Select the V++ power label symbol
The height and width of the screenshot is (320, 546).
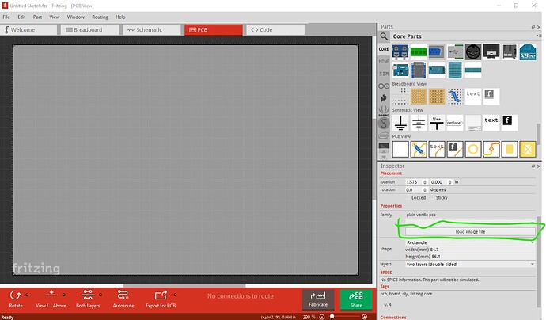tap(437, 123)
